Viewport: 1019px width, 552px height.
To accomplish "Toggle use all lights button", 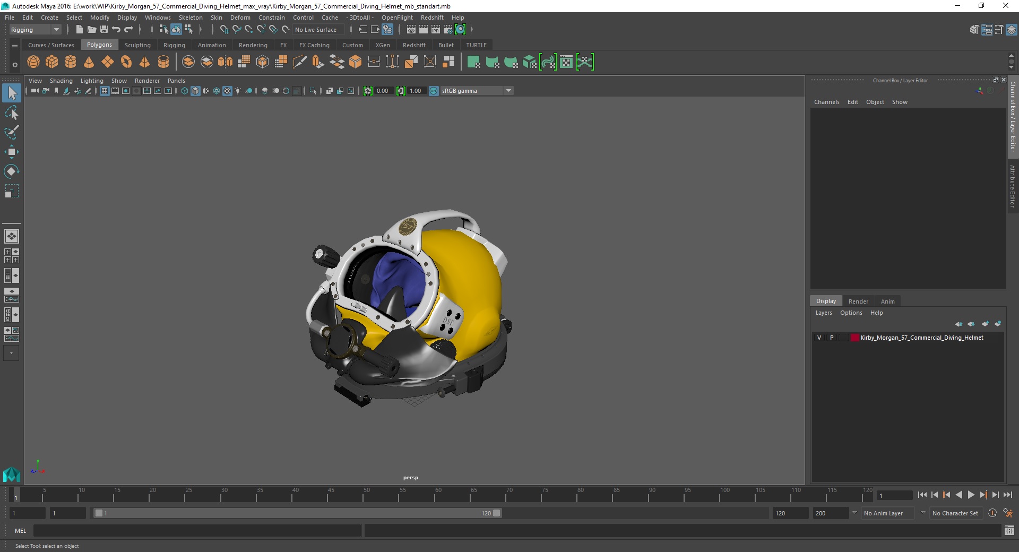I will coord(238,91).
